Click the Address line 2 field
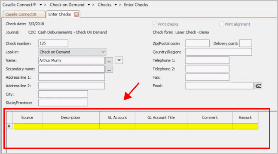 [72, 86]
